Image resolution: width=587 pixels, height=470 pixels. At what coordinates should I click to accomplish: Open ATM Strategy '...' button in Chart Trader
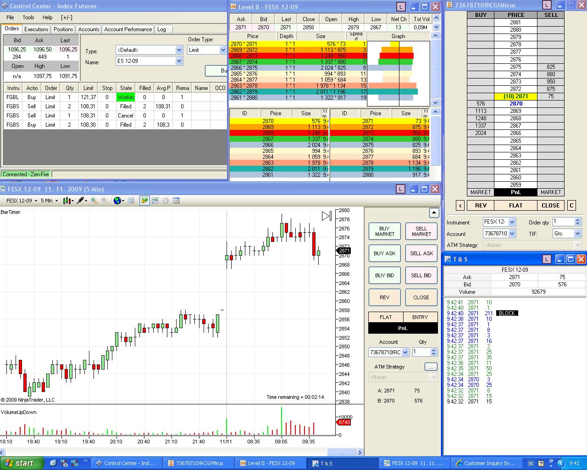(431, 367)
